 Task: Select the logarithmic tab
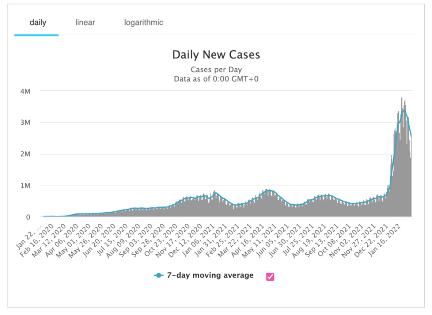(x=144, y=22)
